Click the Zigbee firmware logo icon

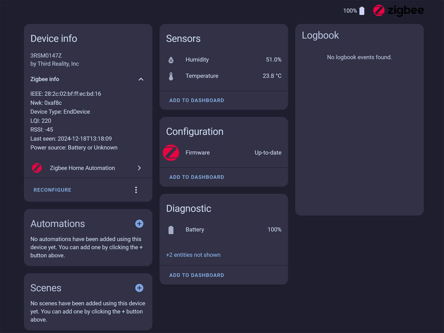pos(171,153)
